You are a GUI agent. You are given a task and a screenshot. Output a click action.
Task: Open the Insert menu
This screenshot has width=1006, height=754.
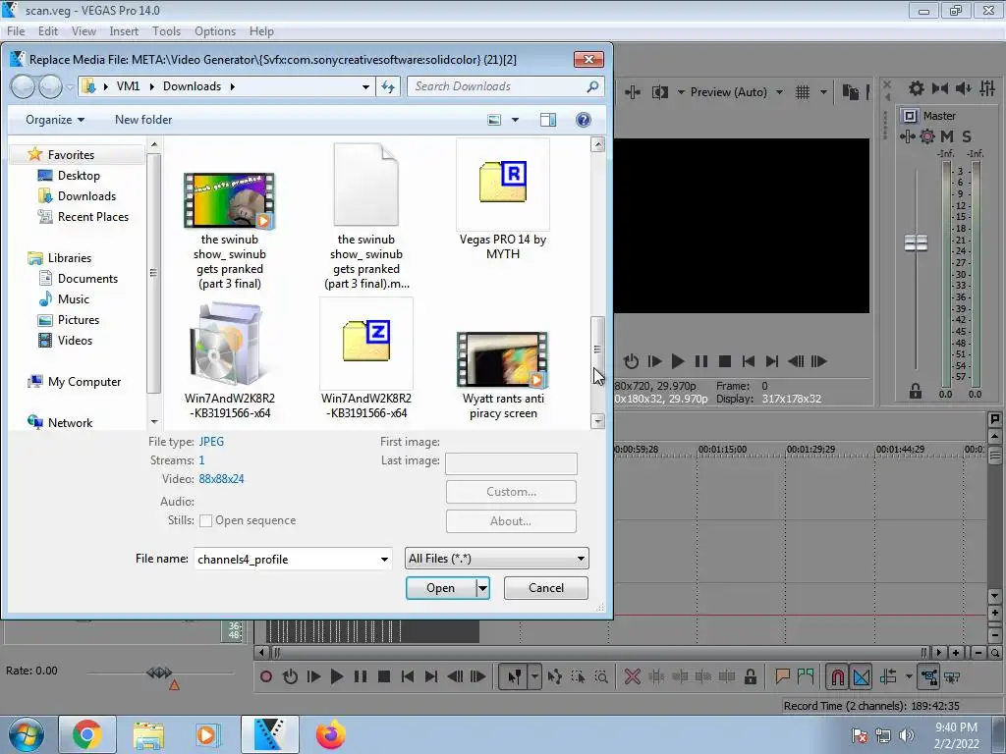[x=124, y=30]
